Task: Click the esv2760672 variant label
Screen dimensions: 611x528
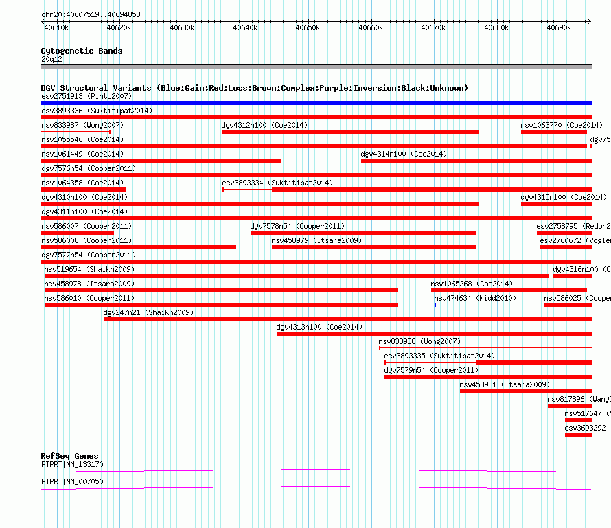Action: [x=575, y=240]
